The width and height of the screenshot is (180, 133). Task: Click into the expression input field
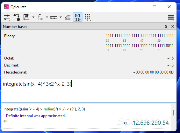89,90
